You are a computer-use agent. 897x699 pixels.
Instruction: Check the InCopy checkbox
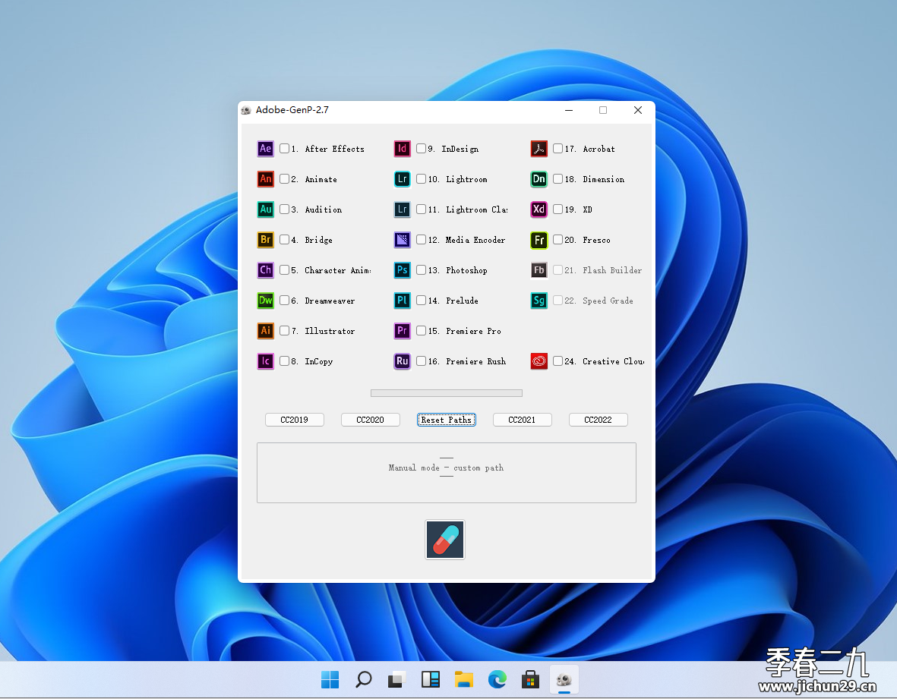(x=284, y=361)
